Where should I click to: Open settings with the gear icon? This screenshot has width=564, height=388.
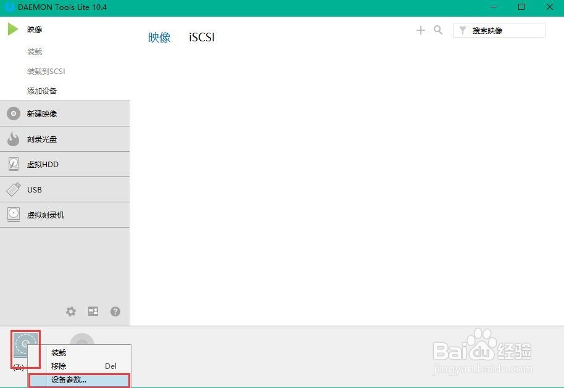(71, 312)
